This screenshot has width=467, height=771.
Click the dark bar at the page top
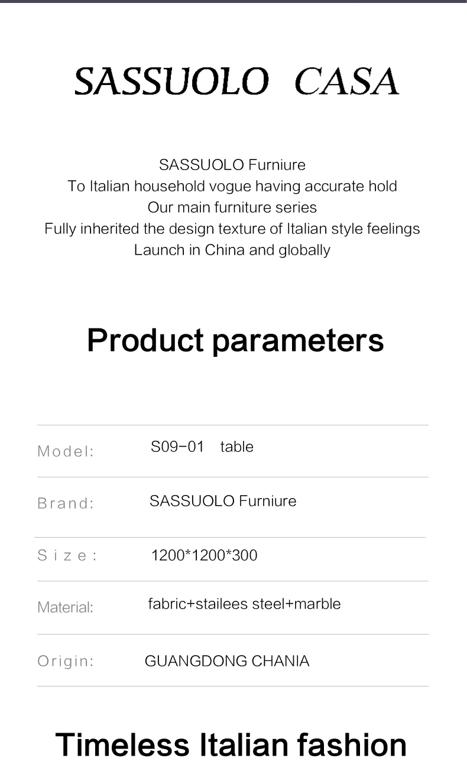[x=234, y=2]
